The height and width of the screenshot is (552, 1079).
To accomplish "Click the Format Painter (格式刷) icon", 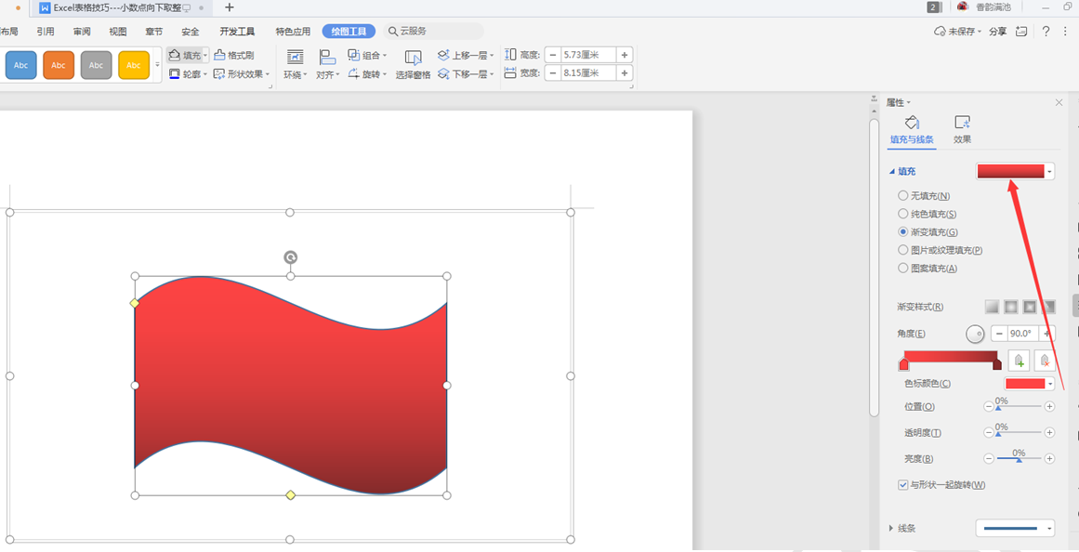I will (x=220, y=56).
